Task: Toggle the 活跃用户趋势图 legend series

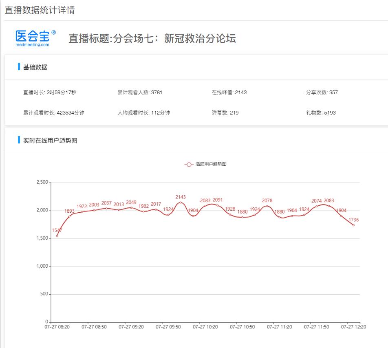Action: tap(205, 164)
